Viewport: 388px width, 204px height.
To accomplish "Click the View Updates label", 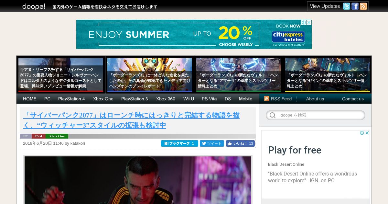I will (325, 6).
